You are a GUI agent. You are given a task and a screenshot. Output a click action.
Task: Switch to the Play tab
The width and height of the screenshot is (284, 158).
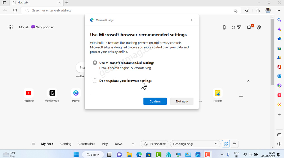click(x=105, y=144)
